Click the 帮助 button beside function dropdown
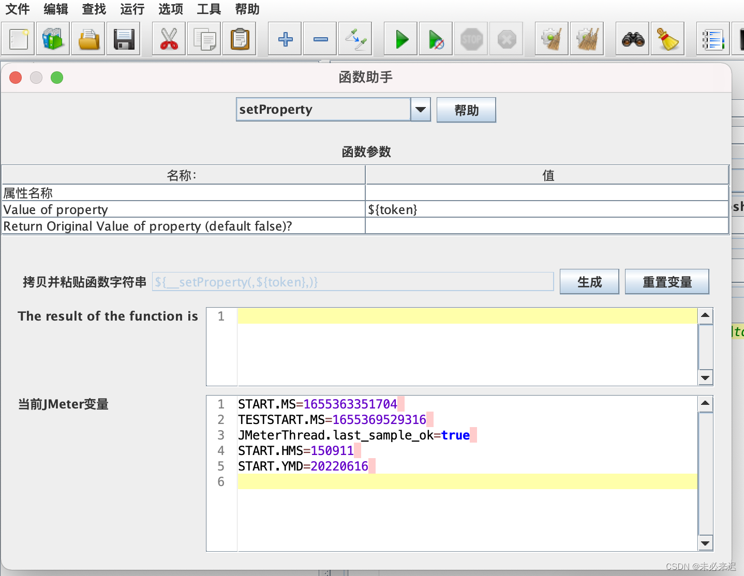 pyautogui.click(x=466, y=110)
